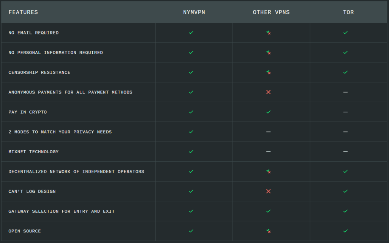Click NymVPN checkmark in No Personal Information row
This screenshot has height=243, width=389.
(x=191, y=52)
